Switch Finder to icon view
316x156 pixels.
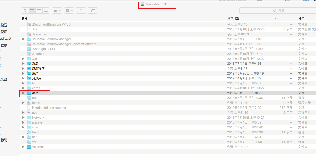(x=25, y=11)
